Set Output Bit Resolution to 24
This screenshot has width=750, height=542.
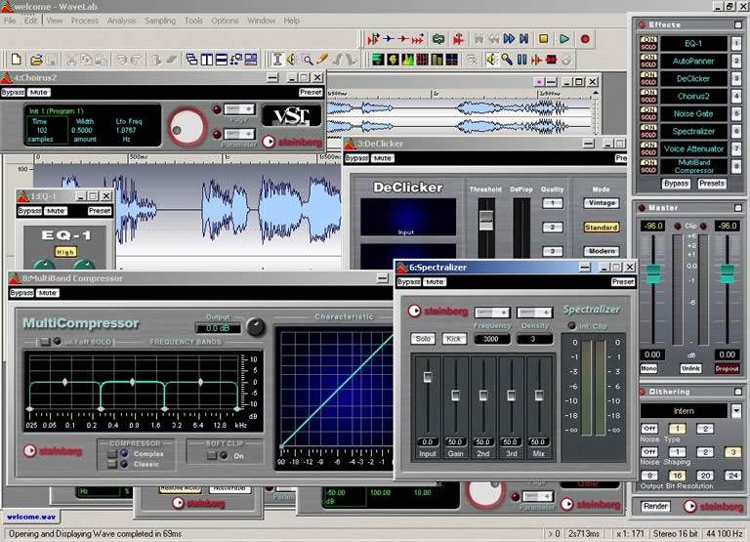coord(732,475)
